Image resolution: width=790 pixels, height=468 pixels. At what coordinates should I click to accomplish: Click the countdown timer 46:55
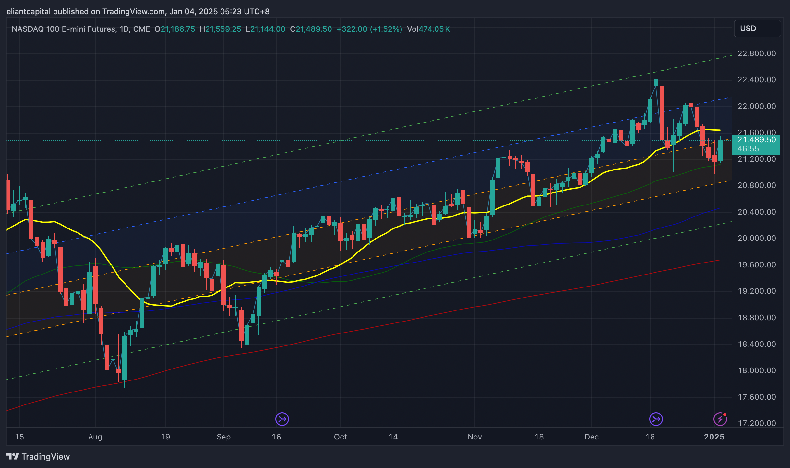click(748, 149)
